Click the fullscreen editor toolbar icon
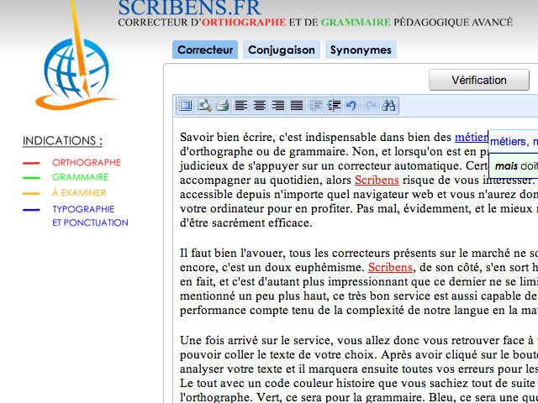 [x=186, y=106]
